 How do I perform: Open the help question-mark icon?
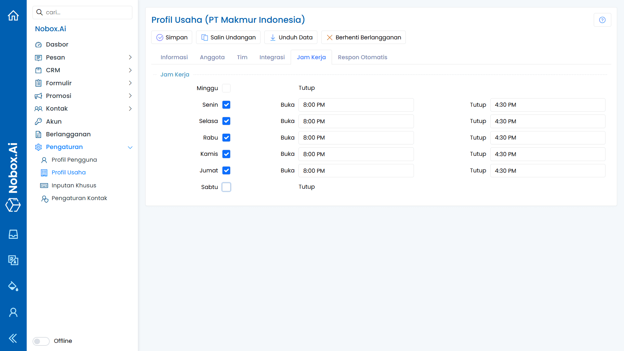pos(602,20)
